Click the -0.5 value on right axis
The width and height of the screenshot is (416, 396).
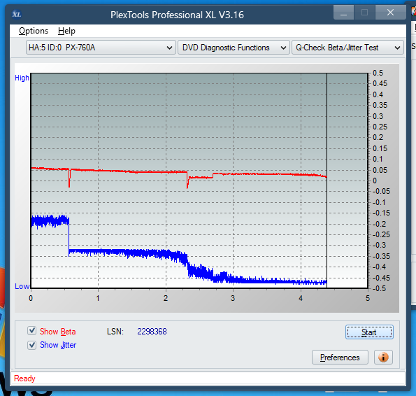(380, 288)
